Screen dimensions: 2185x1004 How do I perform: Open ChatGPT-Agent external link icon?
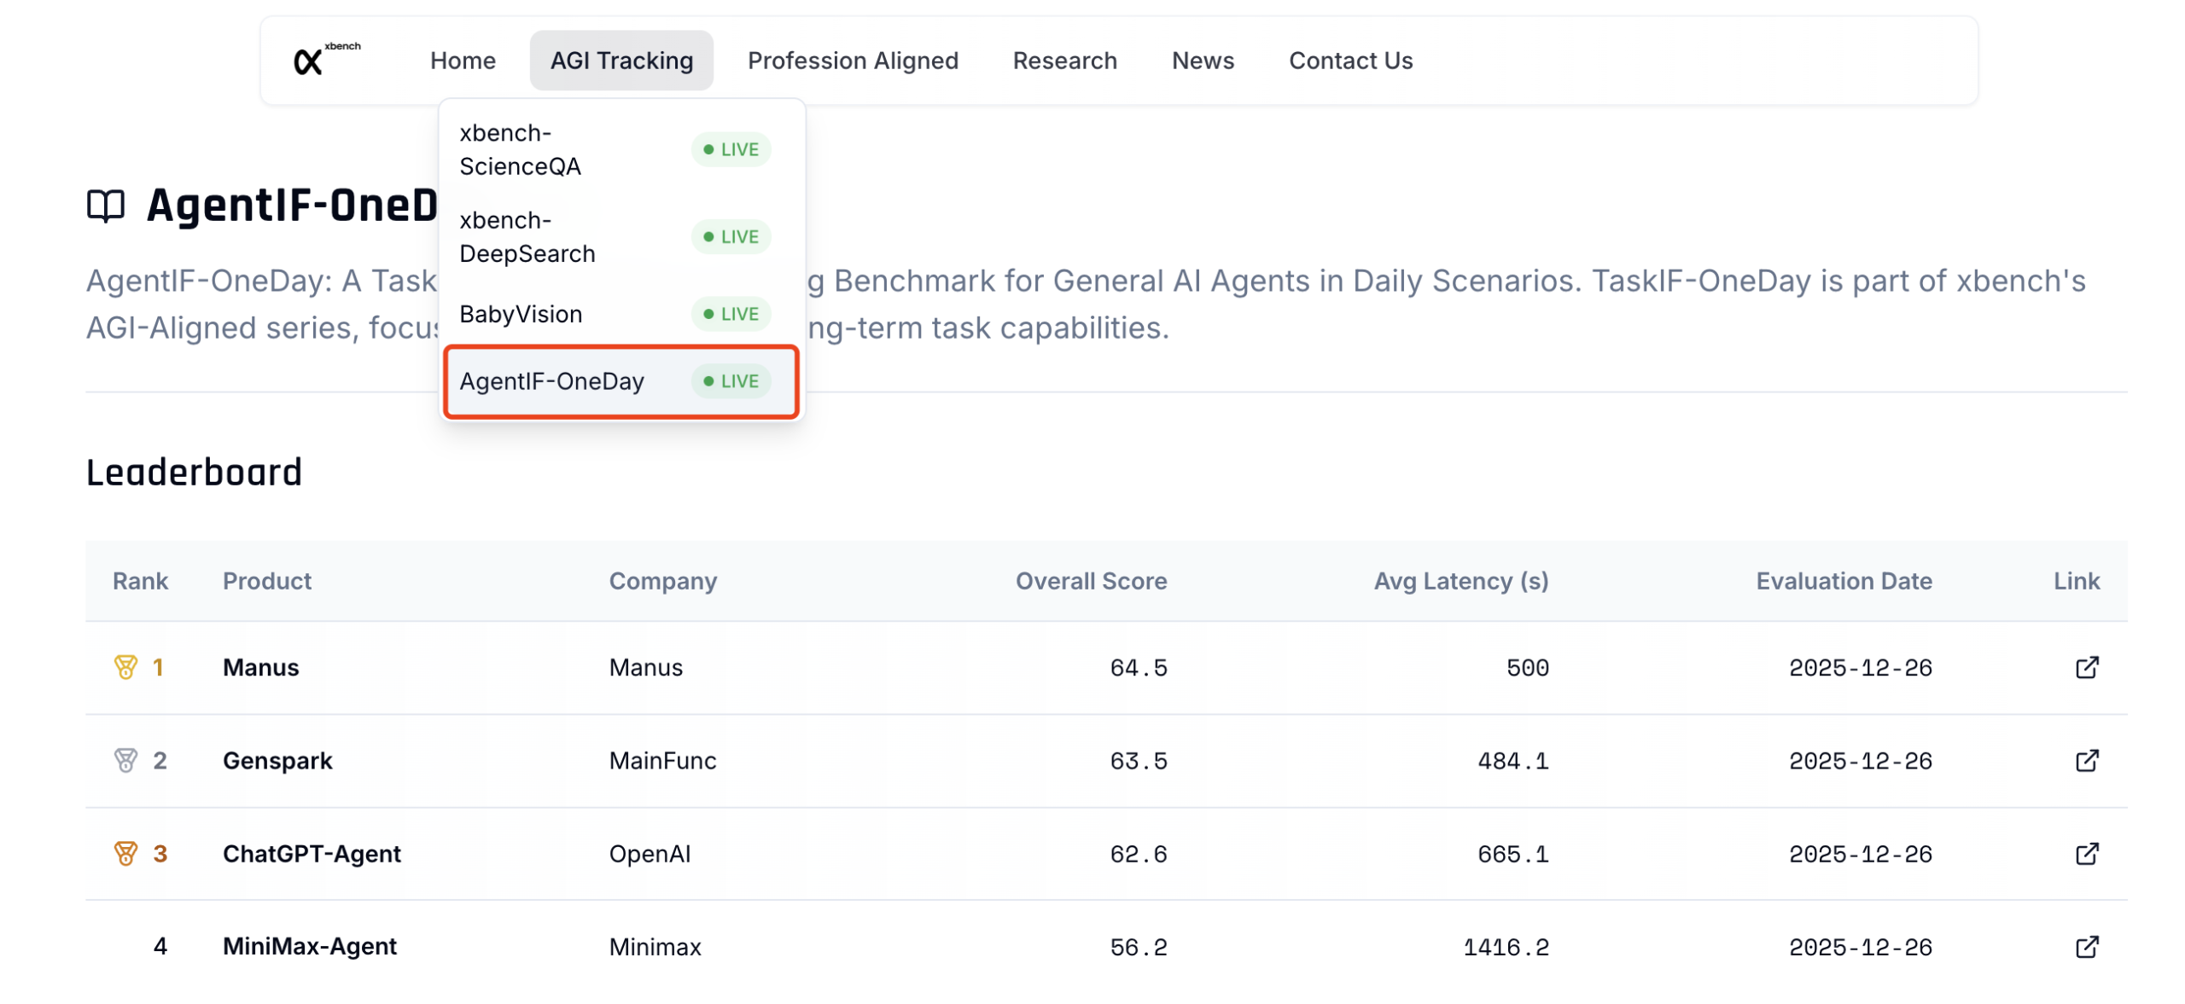[x=2086, y=853]
